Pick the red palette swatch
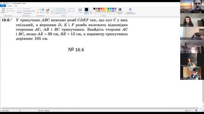204x114 pixels. click(101, 9)
